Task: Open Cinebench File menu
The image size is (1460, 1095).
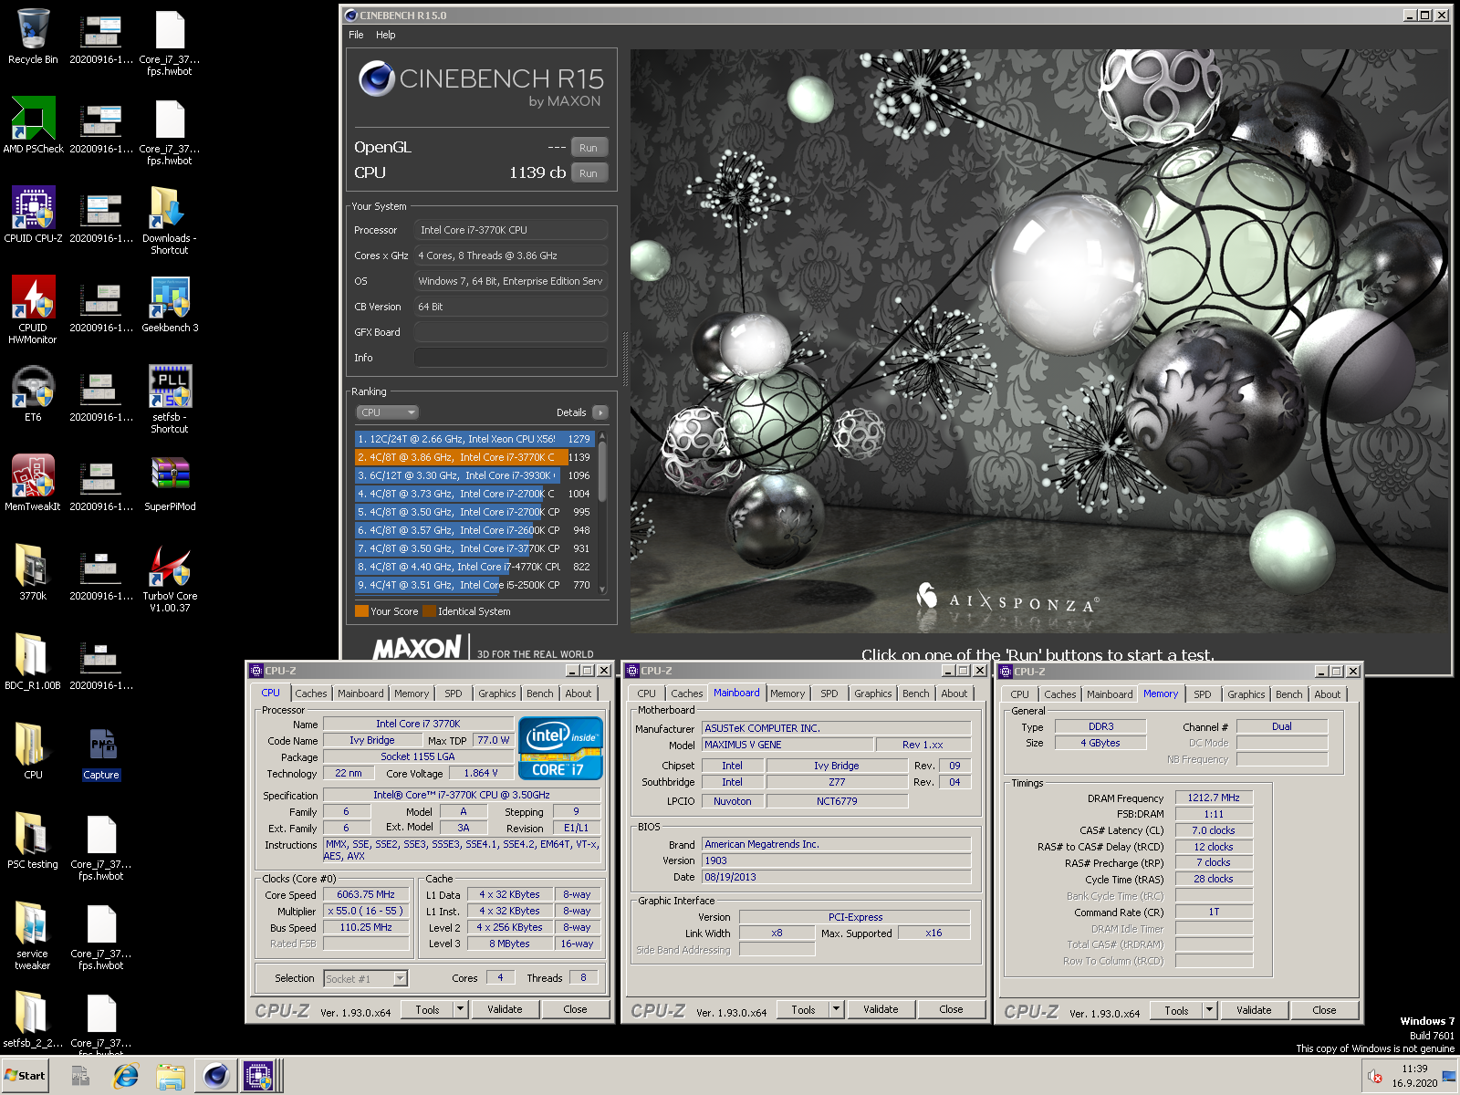Action: click(356, 35)
